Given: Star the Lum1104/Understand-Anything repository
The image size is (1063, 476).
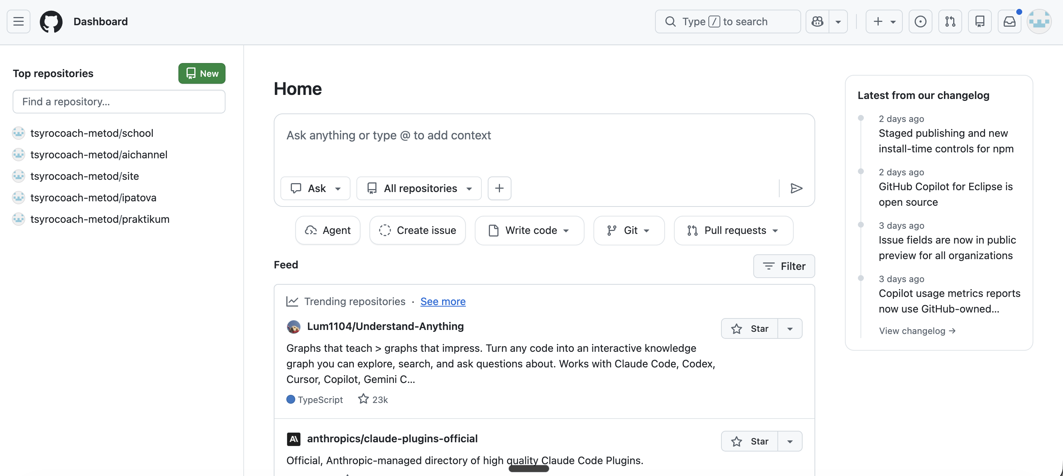Looking at the screenshot, I should pyautogui.click(x=749, y=328).
